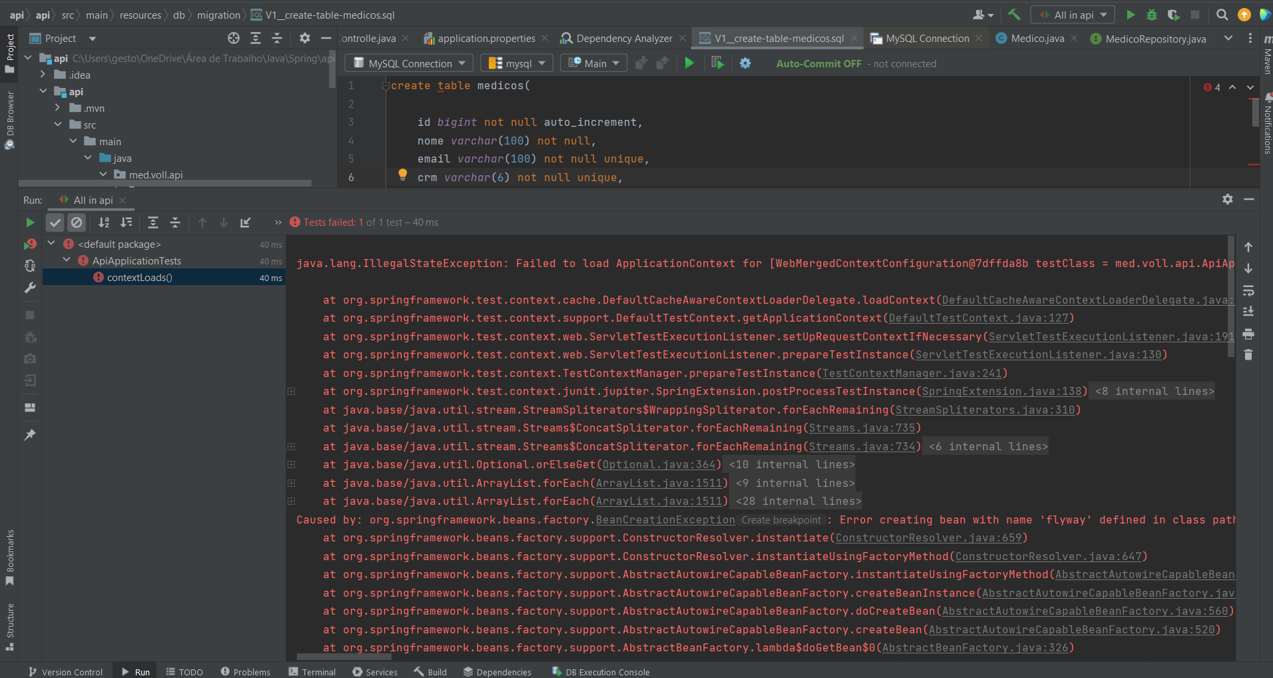Open 'All in api' run configuration dropdown
The height and width of the screenshot is (678, 1273).
click(1073, 15)
